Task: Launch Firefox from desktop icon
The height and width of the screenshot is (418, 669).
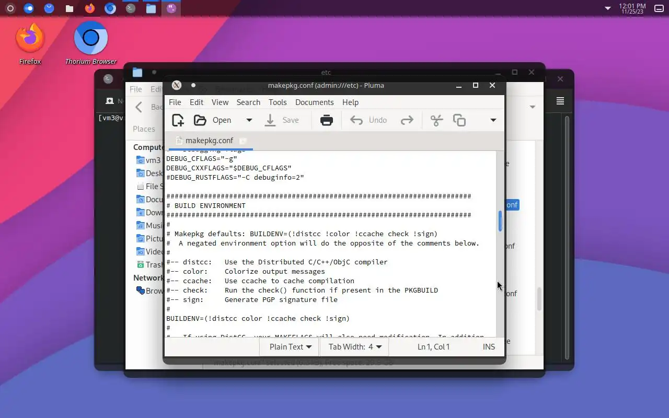Action: (x=30, y=44)
